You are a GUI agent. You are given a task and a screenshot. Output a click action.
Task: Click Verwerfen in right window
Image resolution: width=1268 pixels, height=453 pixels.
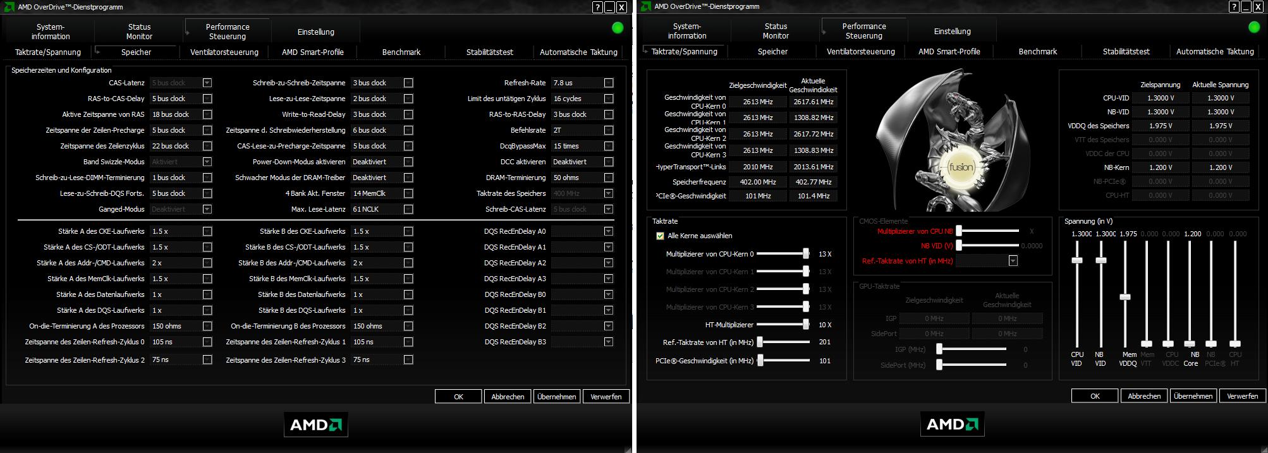click(x=1243, y=396)
